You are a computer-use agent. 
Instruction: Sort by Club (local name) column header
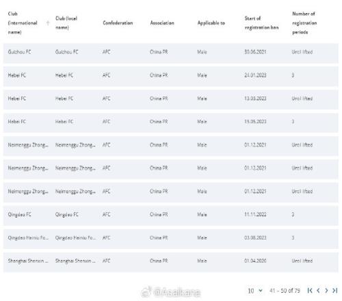point(66,23)
